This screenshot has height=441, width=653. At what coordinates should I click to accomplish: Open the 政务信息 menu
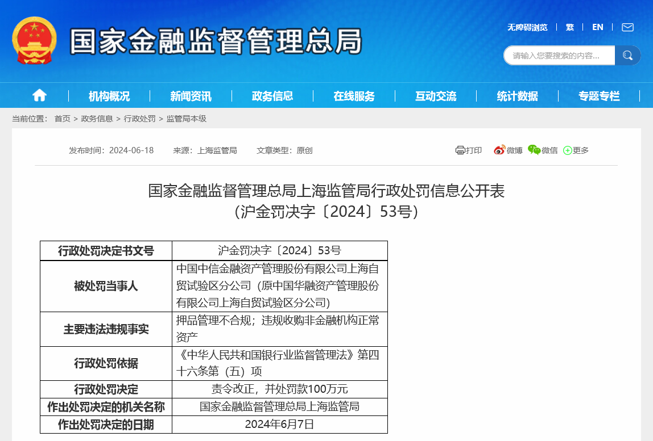click(x=272, y=96)
